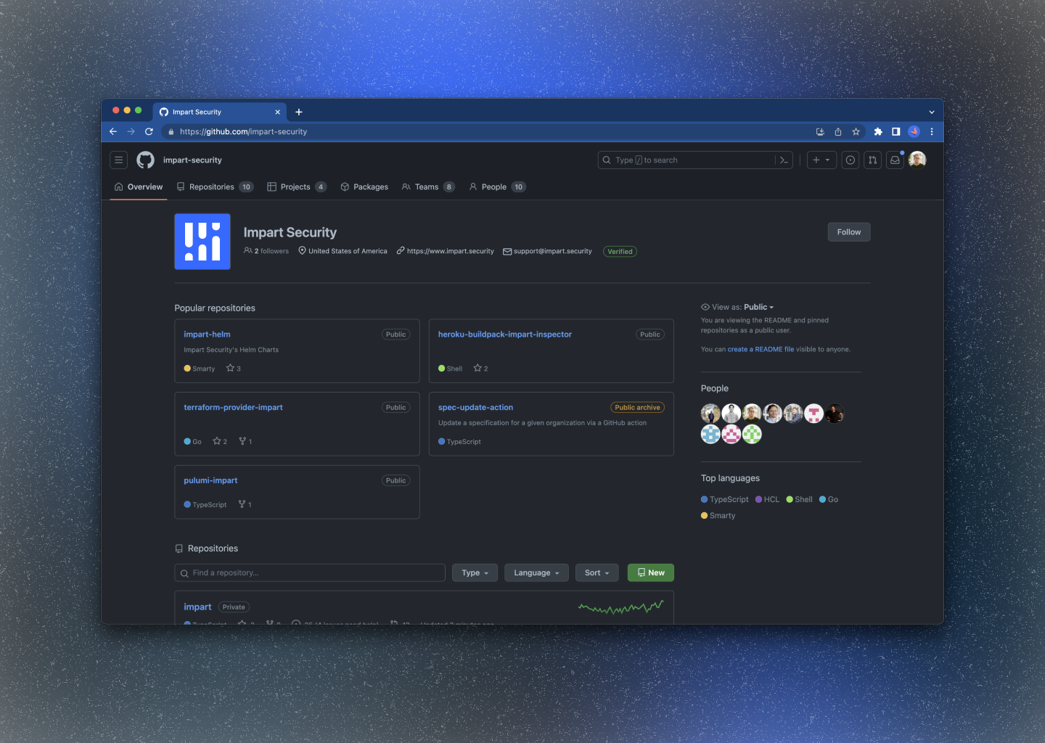Filter by TypeScript in Top languages
The width and height of the screenshot is (1045, 743).
(724, 500)
